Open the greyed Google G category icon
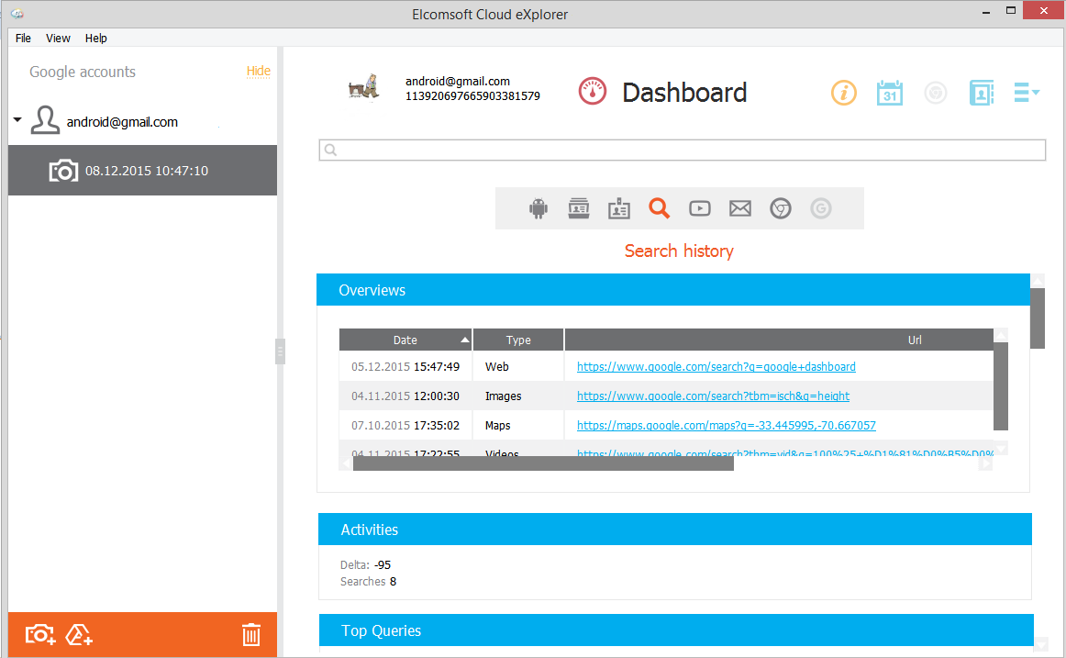The image size is (1066, 658). tap(820, 208)
